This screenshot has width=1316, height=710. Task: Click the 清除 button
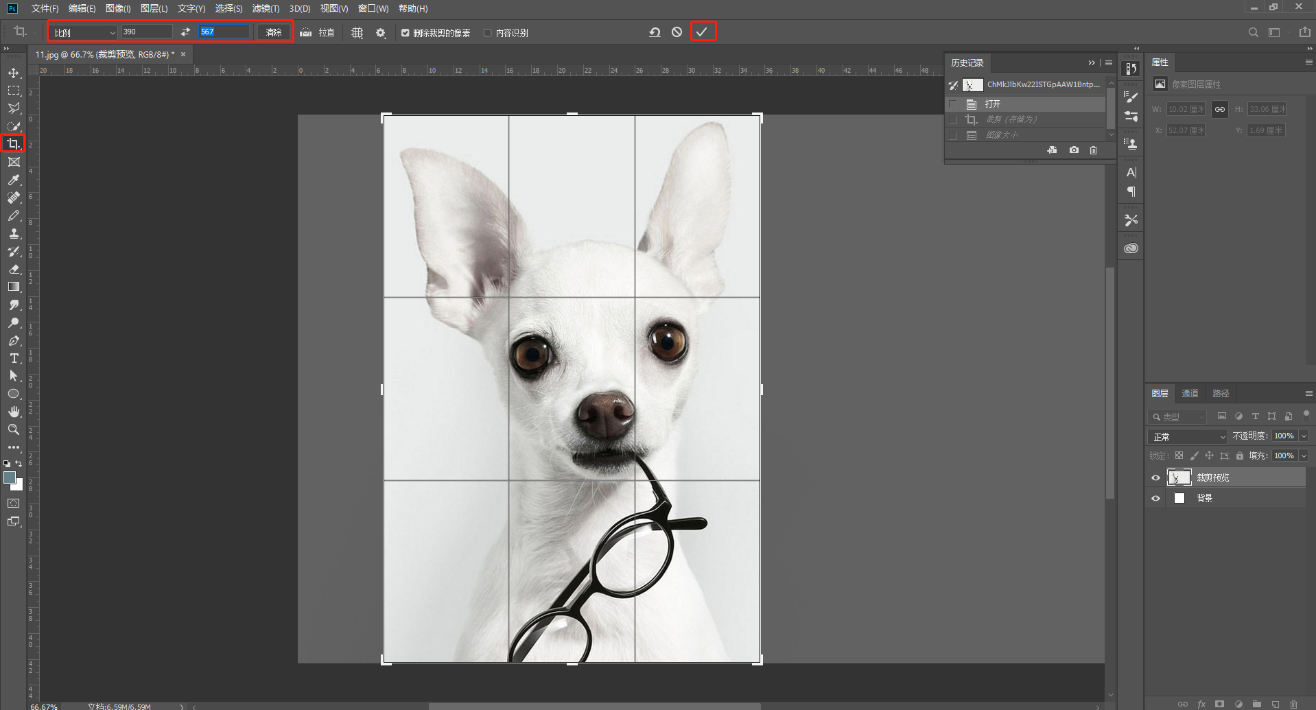coord(274,32)
